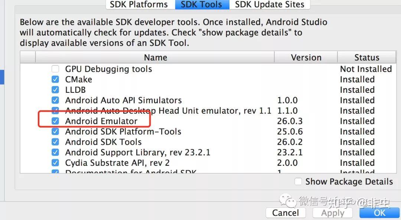Select the SDK Tools tab
401x220 pixels.
[201, 4]
